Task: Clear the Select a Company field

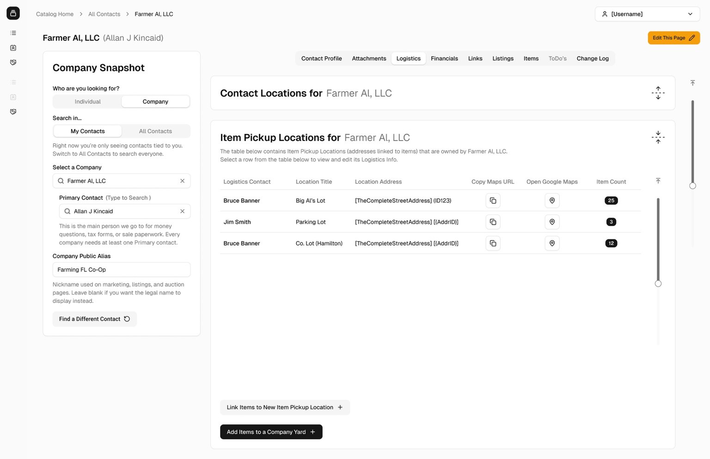Action: point(182,181)
